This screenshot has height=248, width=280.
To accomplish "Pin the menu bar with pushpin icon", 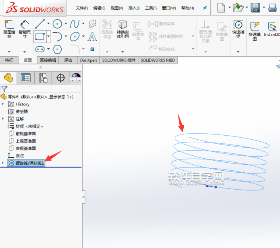I will click(x=205, y=8).
